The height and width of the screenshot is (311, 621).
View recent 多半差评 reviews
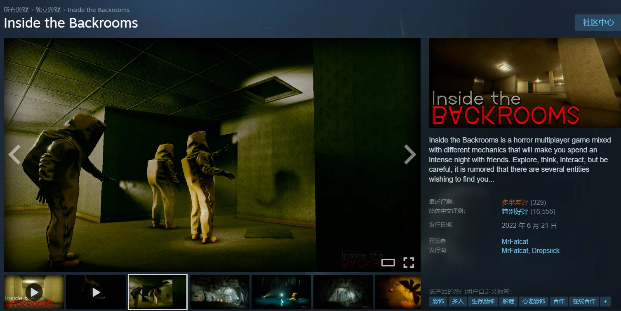tap(515, 202)
